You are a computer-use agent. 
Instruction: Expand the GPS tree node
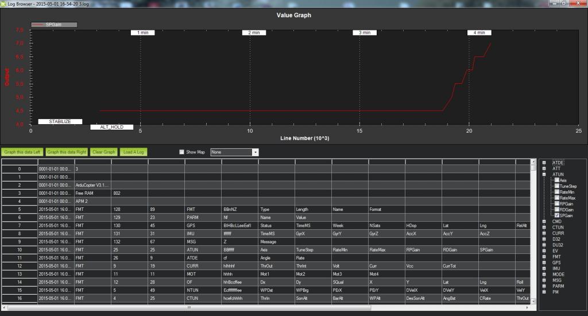544,263
